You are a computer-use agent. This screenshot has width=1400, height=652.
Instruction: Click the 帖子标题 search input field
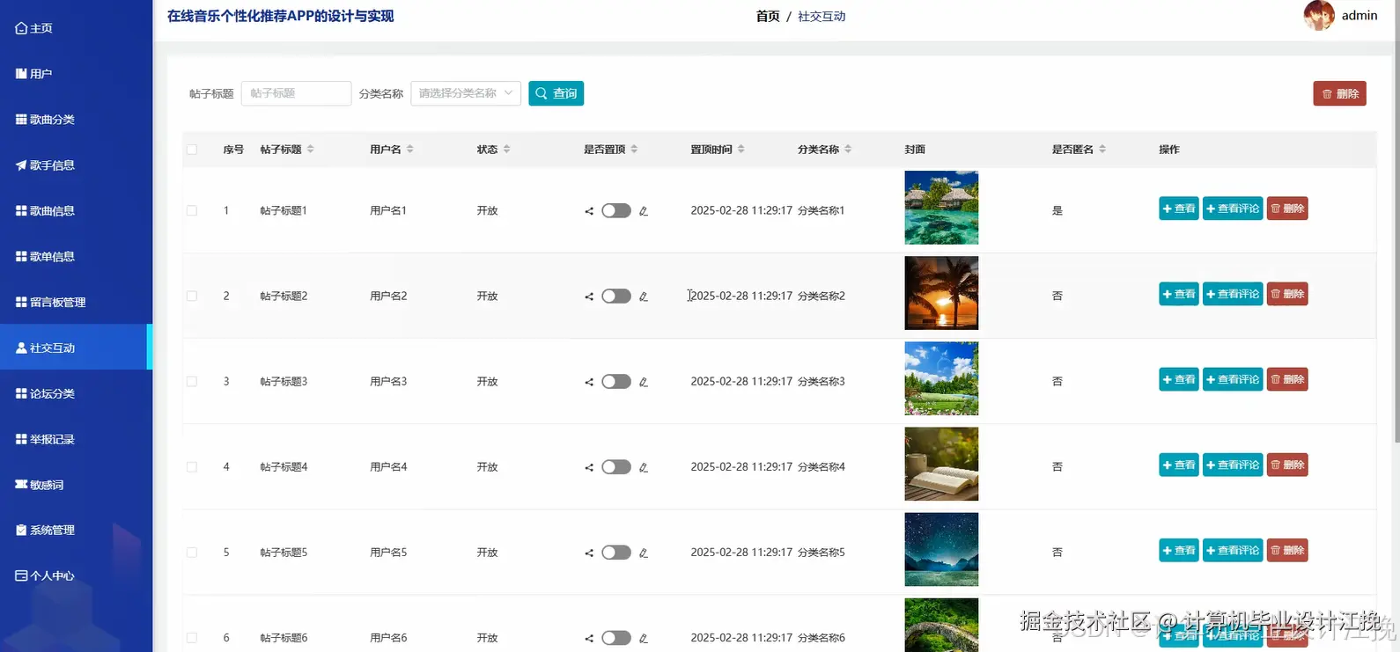pos(297,93)
